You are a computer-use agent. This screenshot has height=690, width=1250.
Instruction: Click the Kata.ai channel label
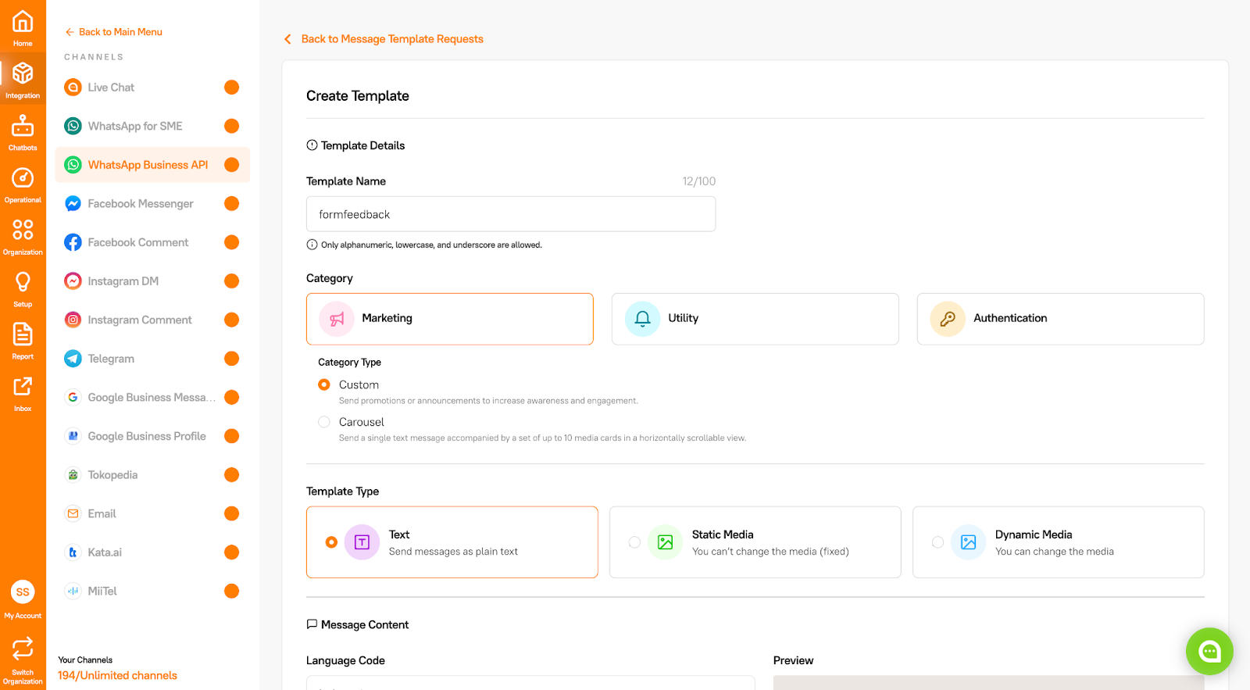(x=105, y=552)
